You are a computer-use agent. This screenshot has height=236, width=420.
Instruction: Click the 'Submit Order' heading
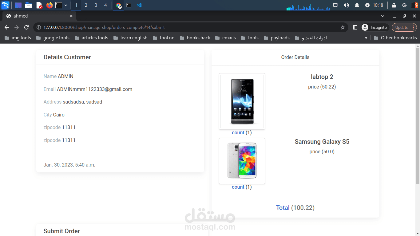pos(62,231)
